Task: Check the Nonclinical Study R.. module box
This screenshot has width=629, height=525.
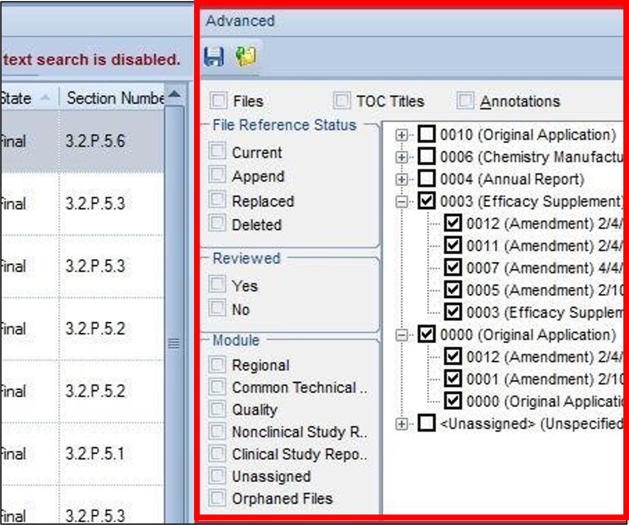Action: click(x=217, y=431)
